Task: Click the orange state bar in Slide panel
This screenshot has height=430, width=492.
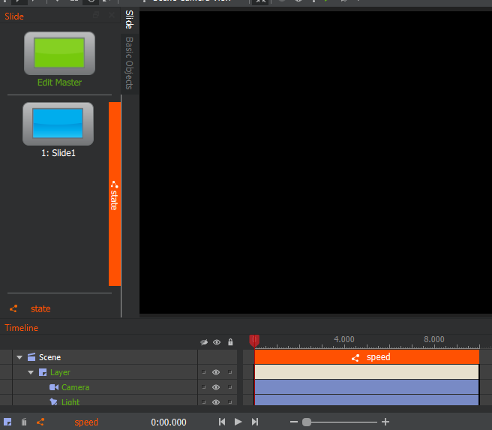Action: coord(115,194)
